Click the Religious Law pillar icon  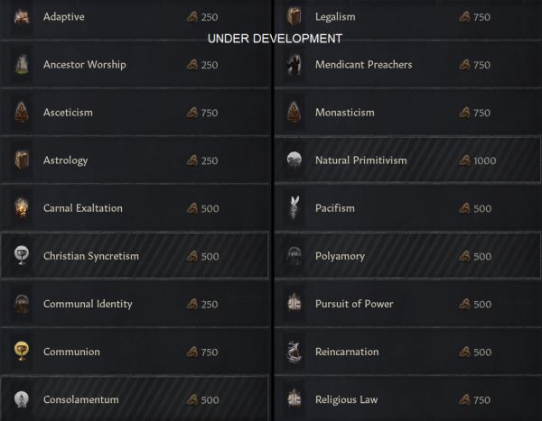pyautogui.click(x=294, y=399)
